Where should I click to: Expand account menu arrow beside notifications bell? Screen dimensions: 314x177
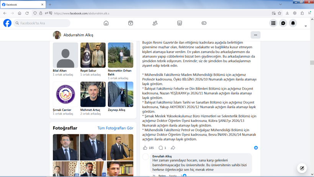click(x=306, y=26)
